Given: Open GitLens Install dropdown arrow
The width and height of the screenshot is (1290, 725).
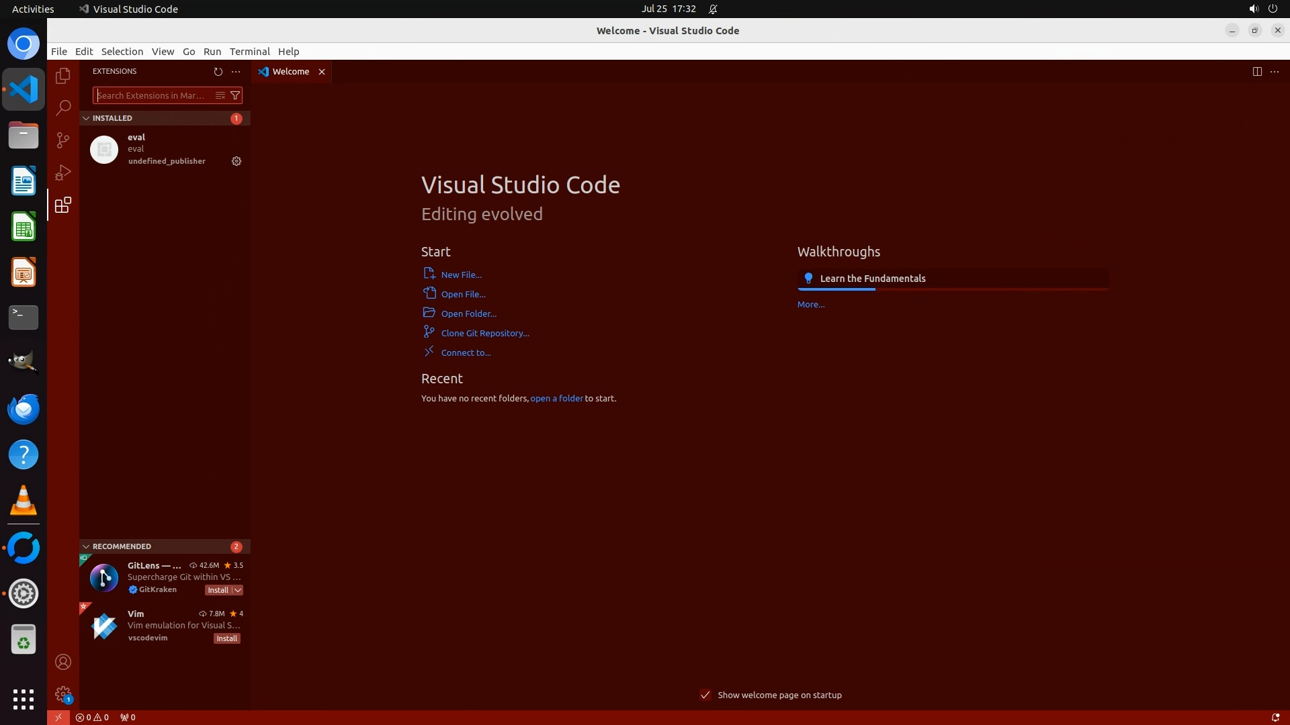Looking at the screenshot, I should click(237, 590).
